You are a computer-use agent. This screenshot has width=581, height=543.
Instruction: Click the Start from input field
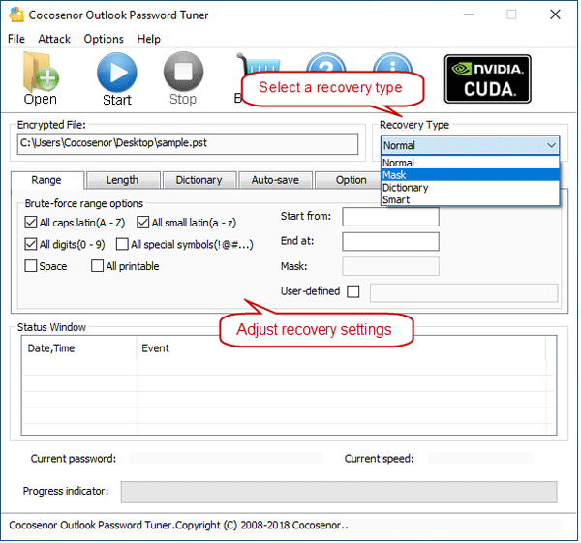[x=391, y=217]
